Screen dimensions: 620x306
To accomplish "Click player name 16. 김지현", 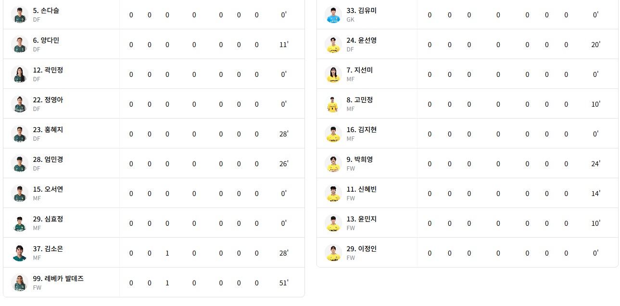I will 362,130.
